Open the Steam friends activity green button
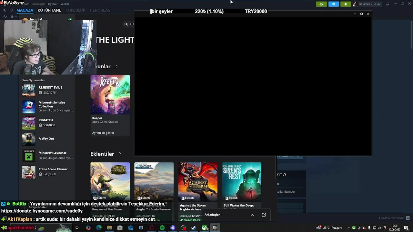413x232 pixels. (x=321, y=4)
